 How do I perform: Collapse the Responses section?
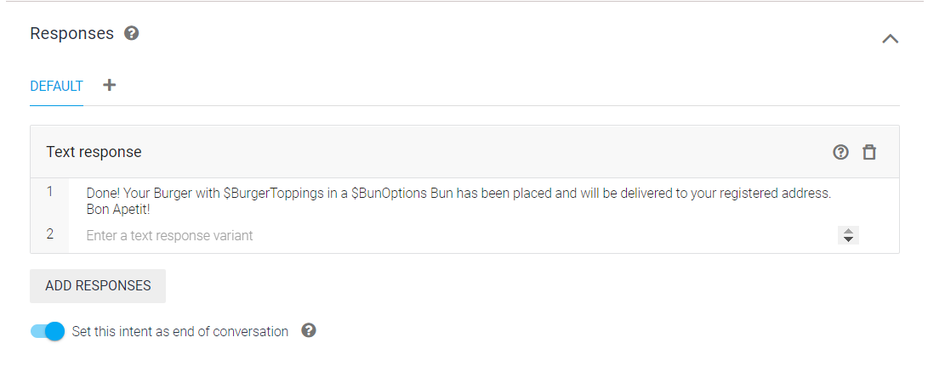point(890,39)
